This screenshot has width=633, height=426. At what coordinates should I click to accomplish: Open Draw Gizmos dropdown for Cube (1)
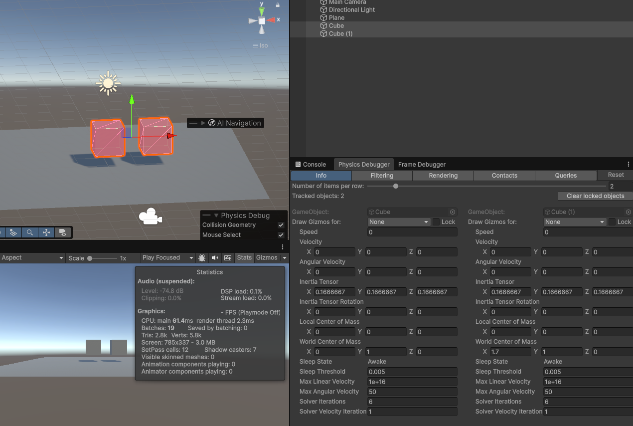[575, 222]
